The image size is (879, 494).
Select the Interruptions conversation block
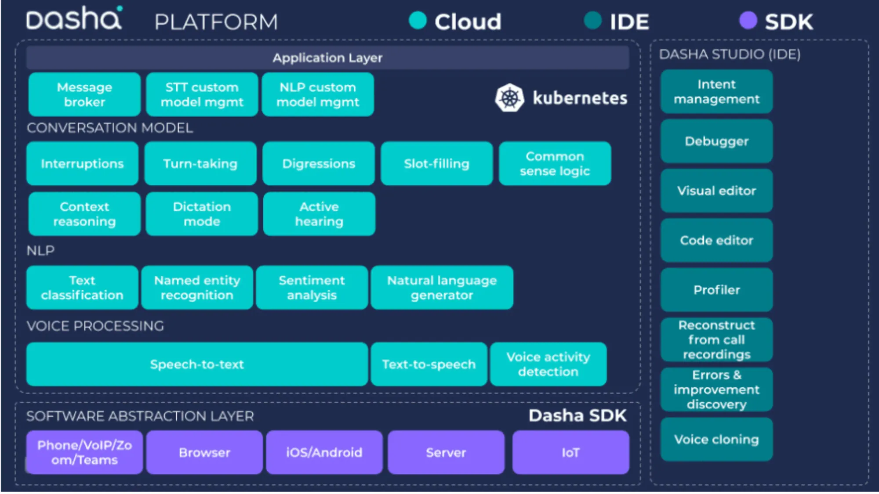point(82,163)
